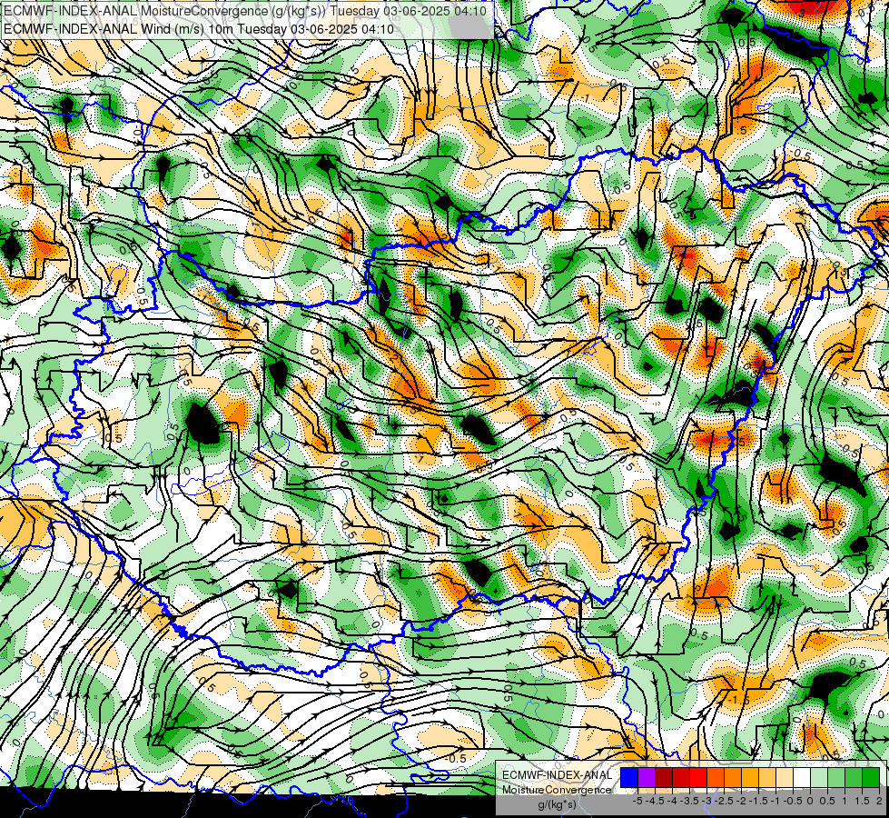Click the legend label ECMWF-INDEX-ANAL
Image resolution: width=889 pixels, height=818 pixels.
click(x=557, y=775)
